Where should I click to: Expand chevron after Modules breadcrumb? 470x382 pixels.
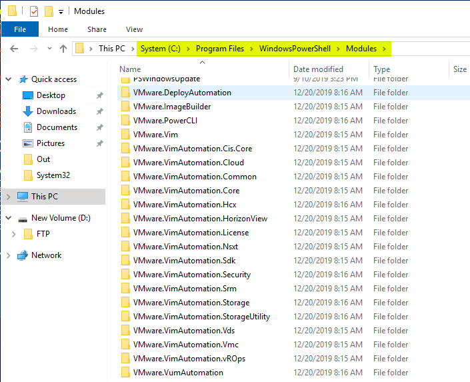point(384,49)
